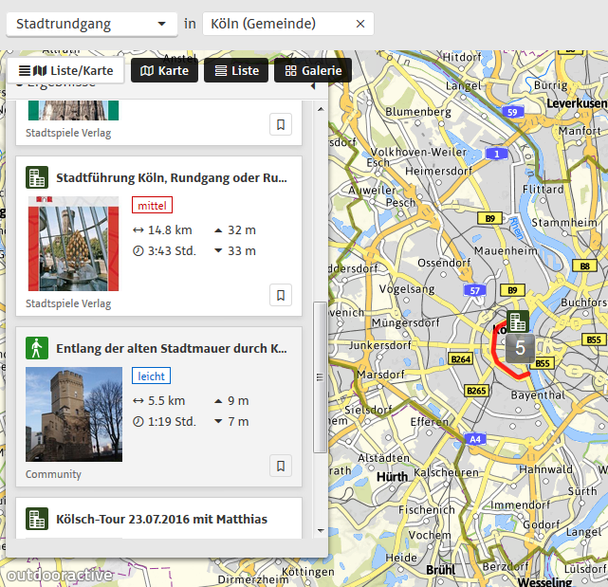Bookmark the Entlang der alten Stadtmauer tour
Image resolution: width=608 pixels, height=587 pixels.
[x=281, y=466]
